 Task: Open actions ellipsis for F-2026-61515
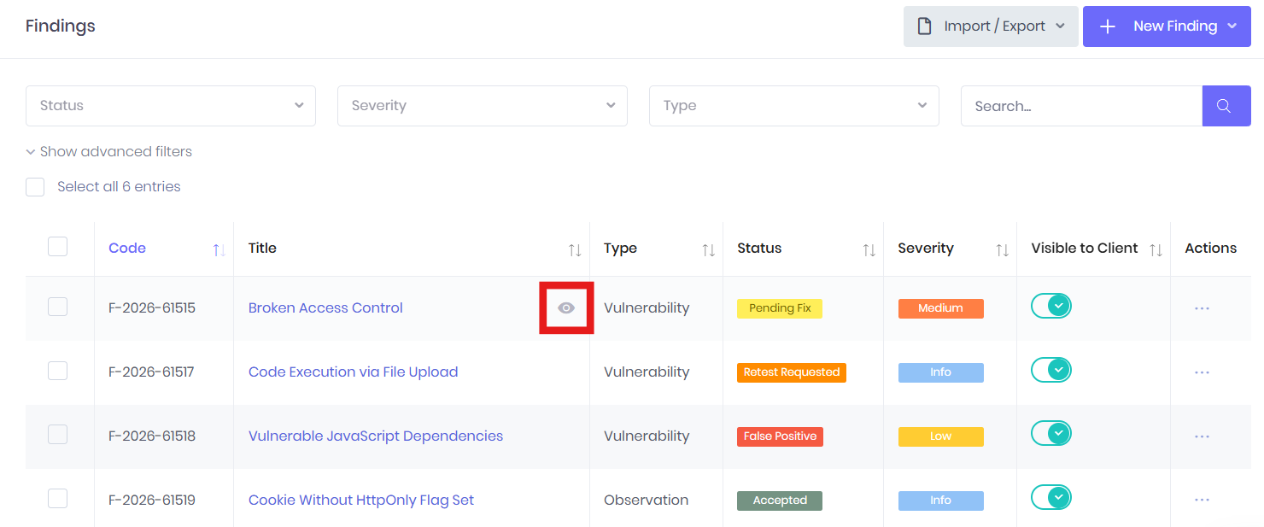pyautogui.click(x=1202, y=308)
